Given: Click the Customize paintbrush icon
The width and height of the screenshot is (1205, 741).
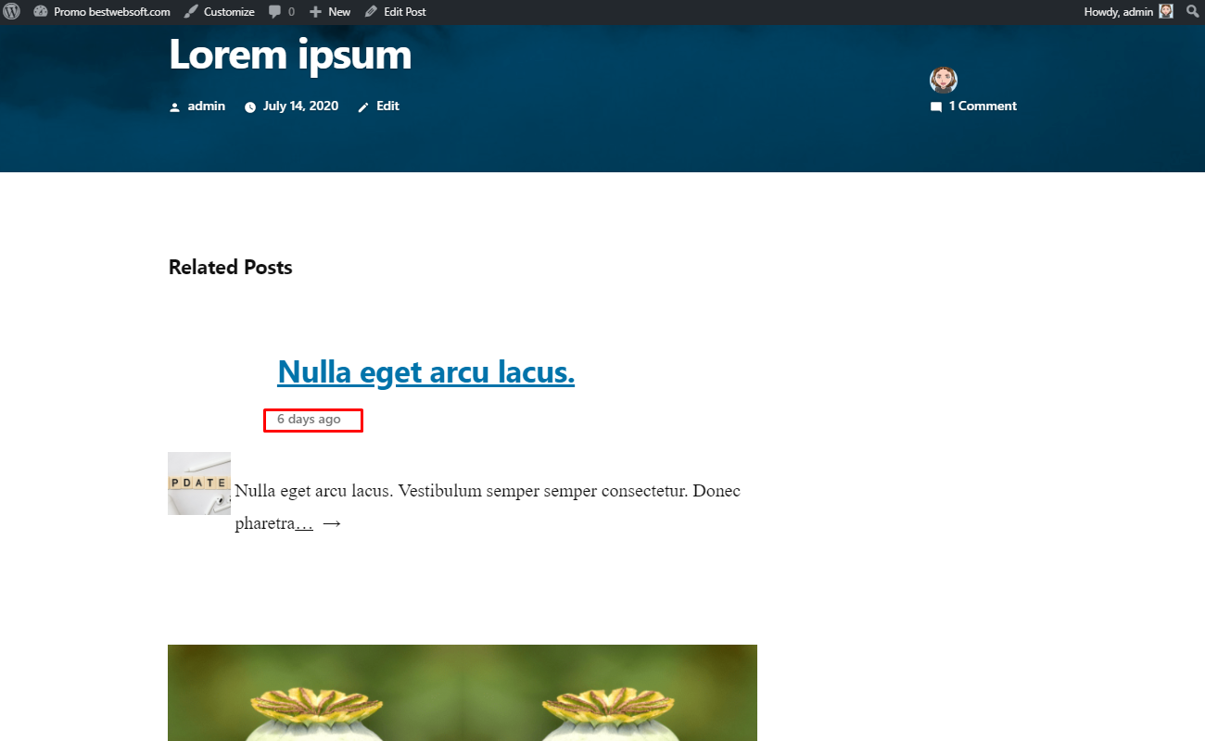Looking at the screenshot, I should pos(190,12).
